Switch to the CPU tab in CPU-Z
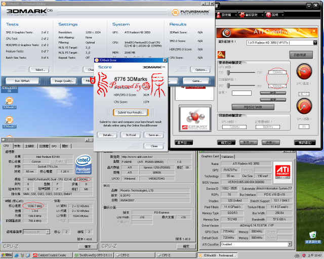This screenshot has width=324, height=259. click(x=6, y=146)
